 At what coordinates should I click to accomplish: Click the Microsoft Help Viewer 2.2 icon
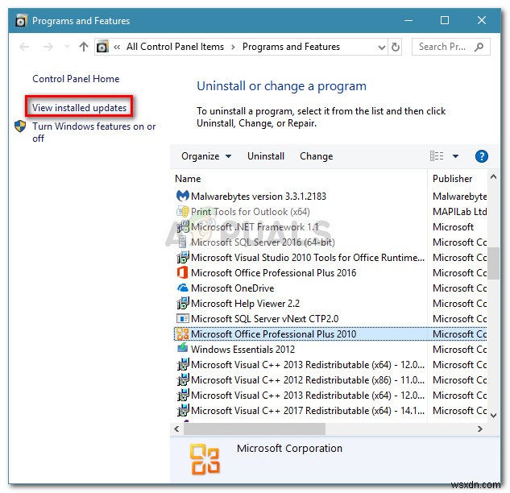pyautogui.click(x=182, y=303)
